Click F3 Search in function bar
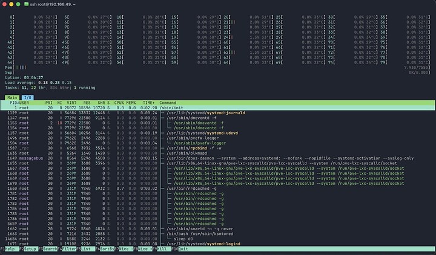436x255 pixels. pyautogui.click(x=48, y=249)
